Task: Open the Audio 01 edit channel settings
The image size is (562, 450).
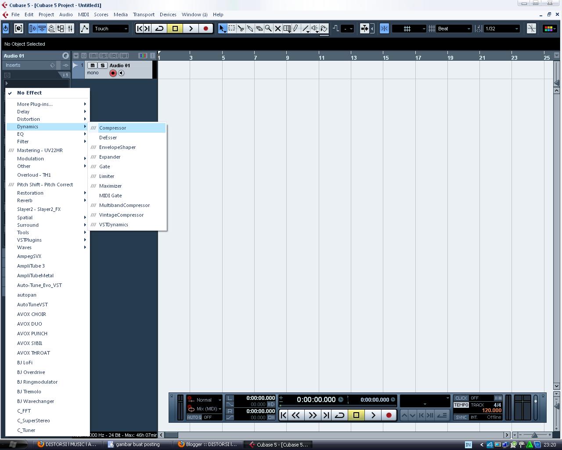Action: click(65, 55)
